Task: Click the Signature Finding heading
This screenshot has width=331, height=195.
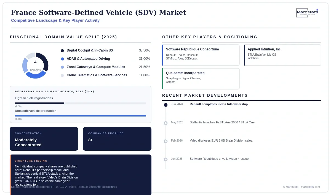Action: (31, 161)
